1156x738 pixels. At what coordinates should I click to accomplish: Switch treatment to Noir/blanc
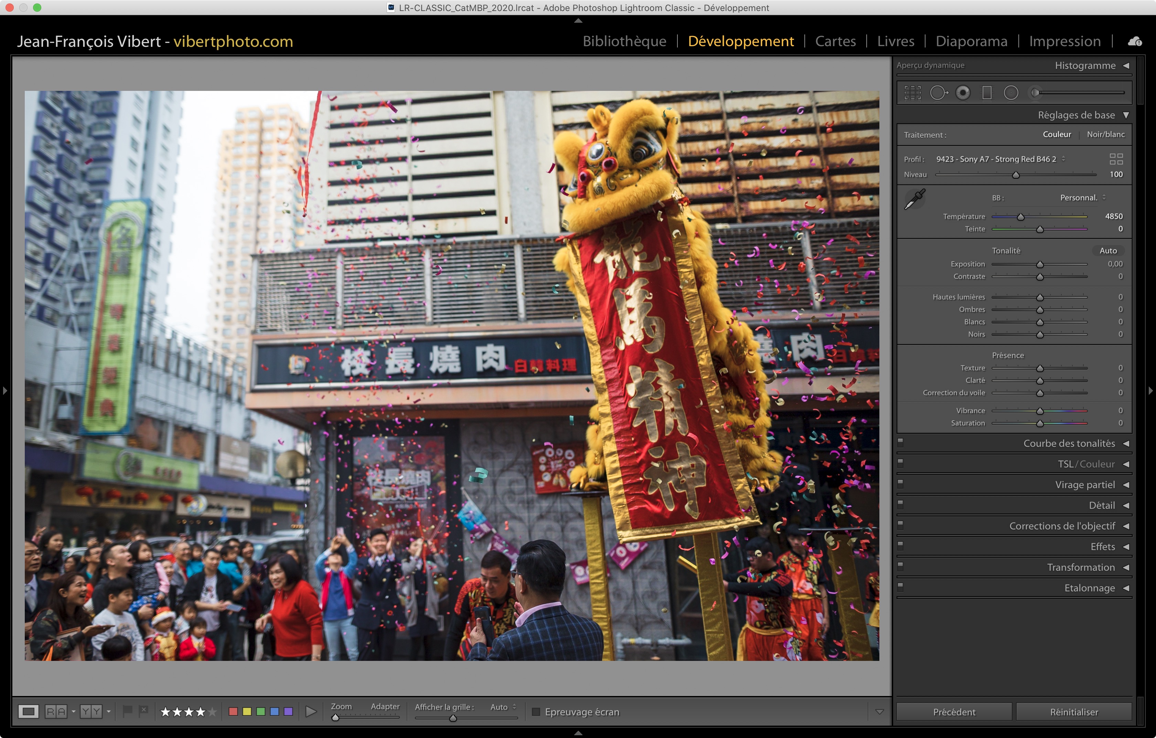point(1105,135)
